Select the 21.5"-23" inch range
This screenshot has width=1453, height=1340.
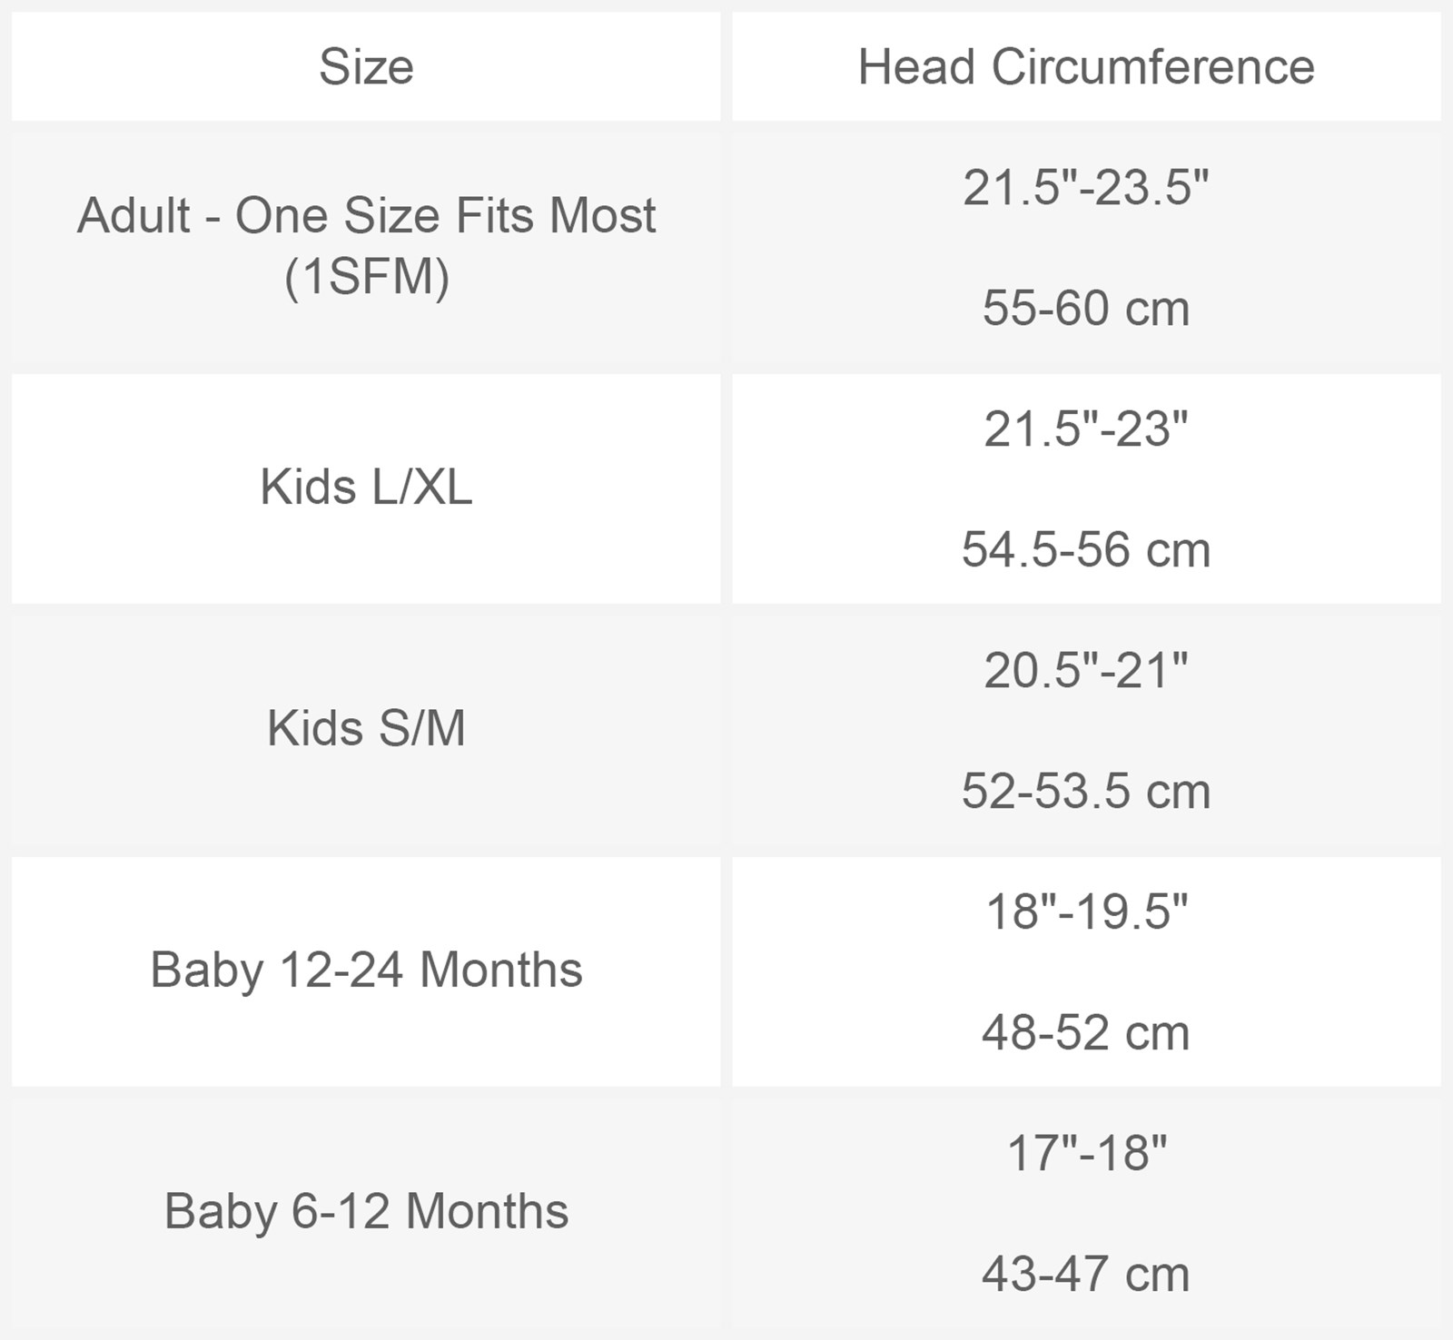pos(1086,429)
